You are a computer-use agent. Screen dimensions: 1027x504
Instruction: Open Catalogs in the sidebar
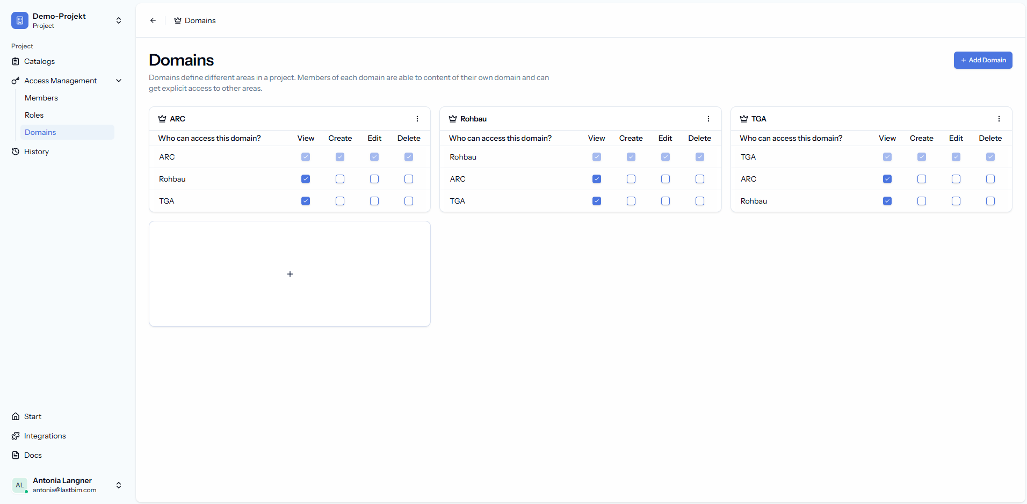[67, 61]
